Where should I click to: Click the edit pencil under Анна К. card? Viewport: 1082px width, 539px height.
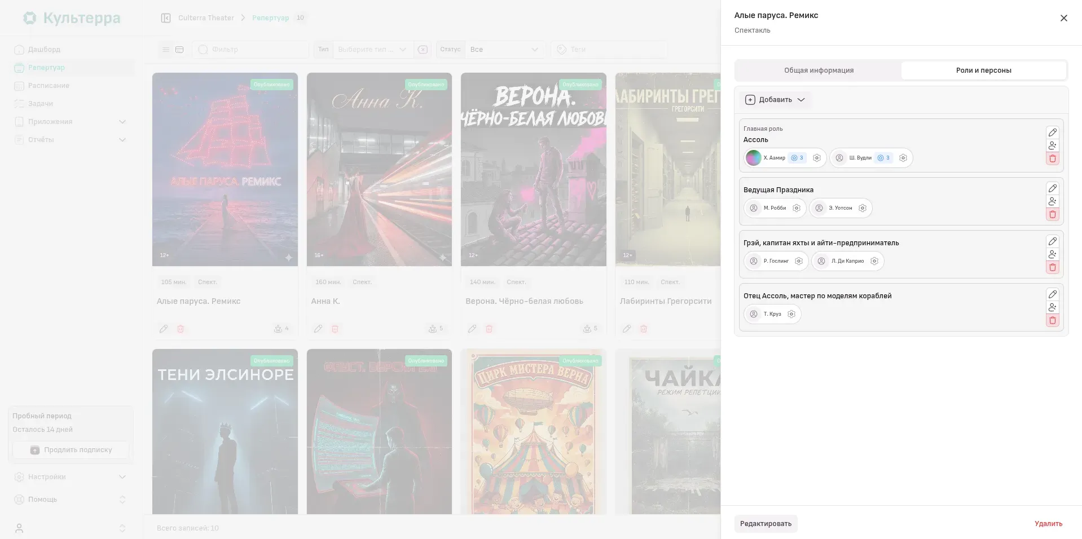(318, 329)
